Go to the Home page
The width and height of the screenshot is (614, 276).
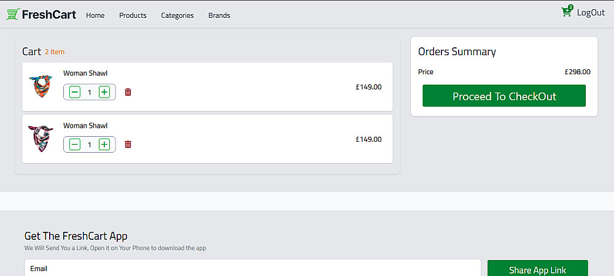[95, 15]
